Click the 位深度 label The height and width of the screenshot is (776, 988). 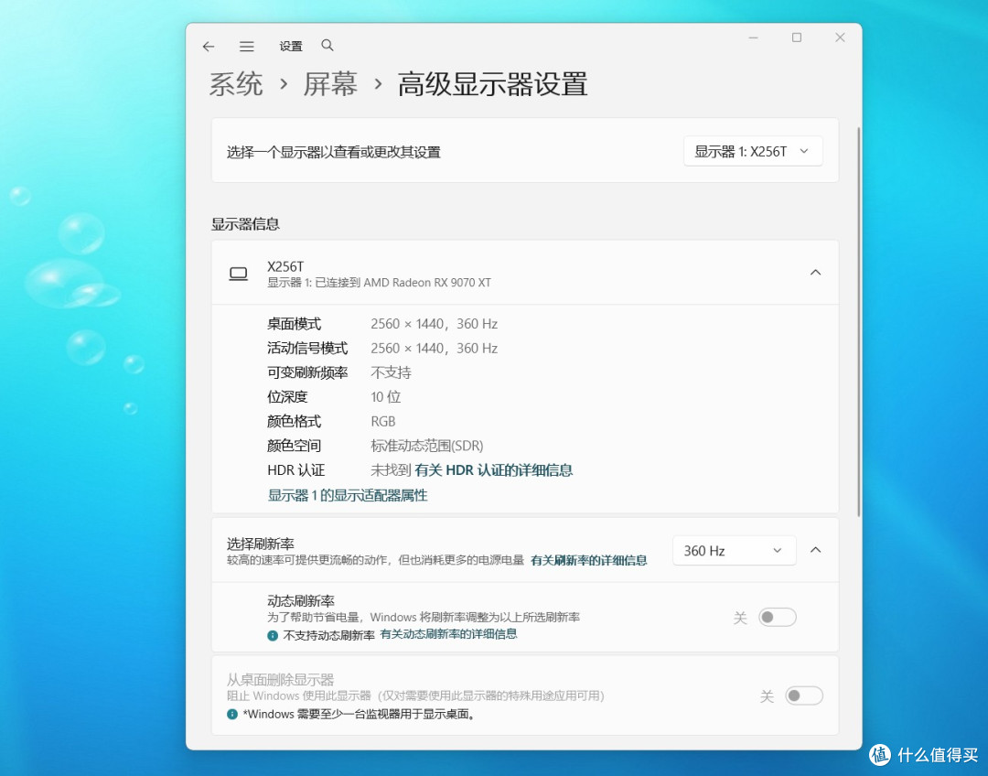coord(287,397)
